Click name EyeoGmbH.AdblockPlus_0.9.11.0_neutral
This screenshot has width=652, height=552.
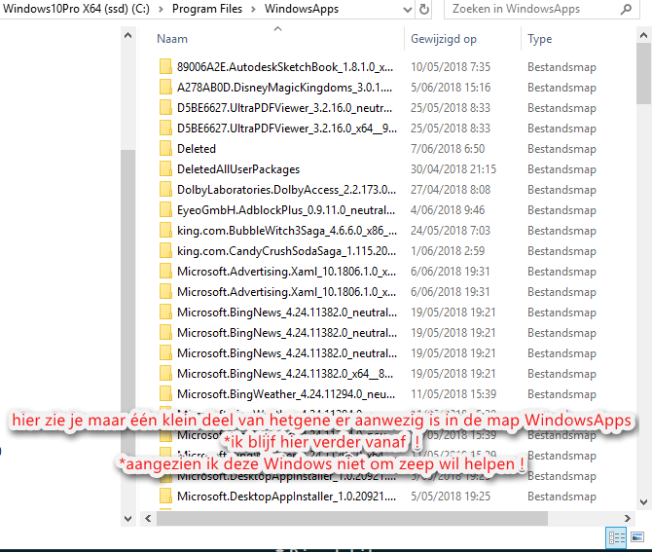tap(286, 210)
